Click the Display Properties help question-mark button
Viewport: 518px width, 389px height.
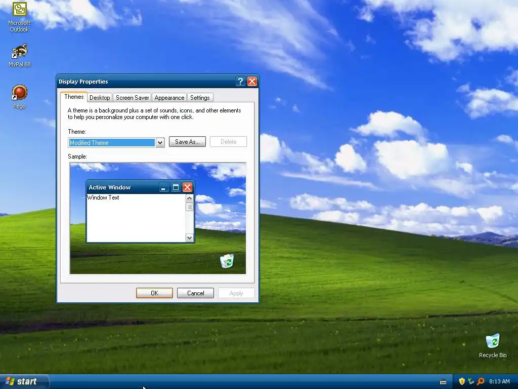pos(240,82)
